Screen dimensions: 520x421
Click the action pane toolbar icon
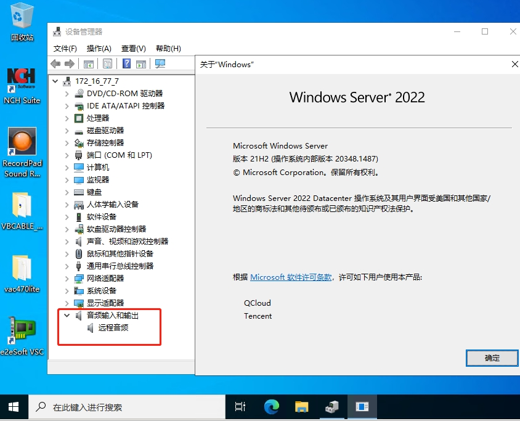(141, 63)
